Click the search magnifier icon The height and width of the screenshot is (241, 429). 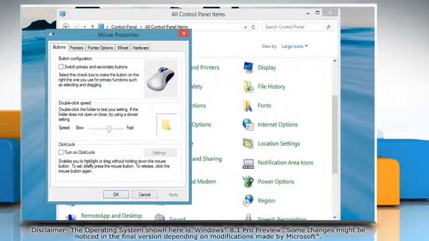[328, 27]
